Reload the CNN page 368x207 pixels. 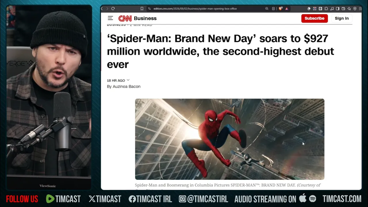click(113, 9)
